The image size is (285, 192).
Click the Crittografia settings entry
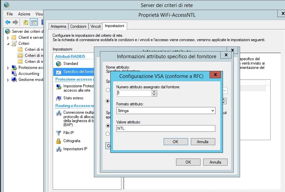72,141
